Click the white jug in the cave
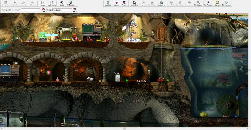251x130 pixels. click(118, 77)
